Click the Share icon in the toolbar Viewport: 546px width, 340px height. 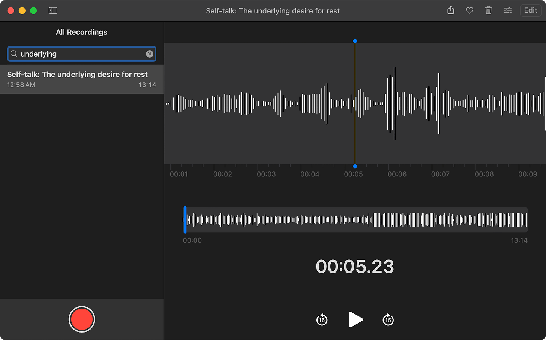(451, 10)
